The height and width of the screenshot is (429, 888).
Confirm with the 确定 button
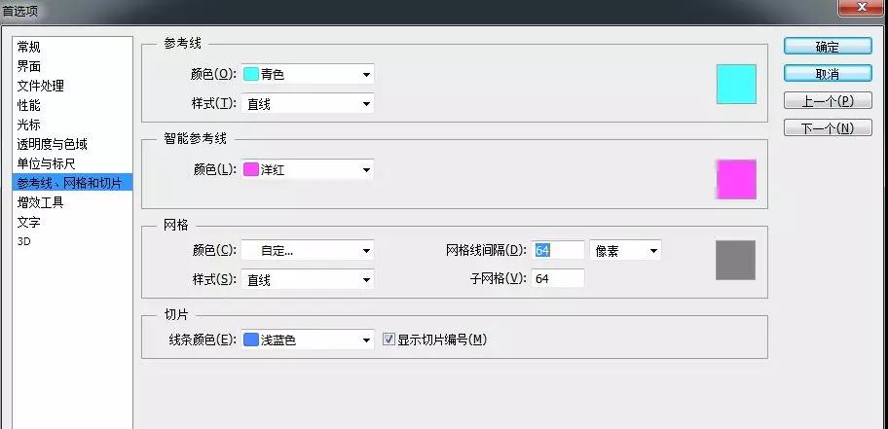[x=828, y=47]
